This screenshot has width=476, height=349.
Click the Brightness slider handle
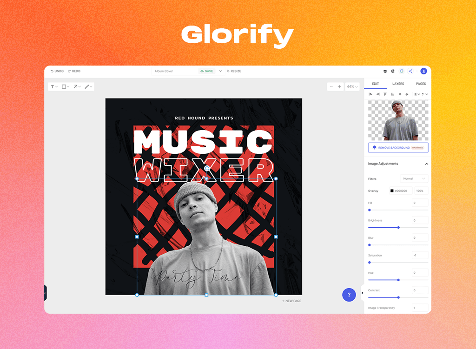(x=398, y=228)
